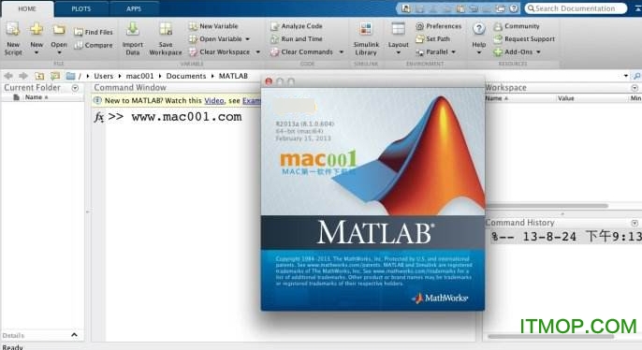Open Preferences
The height and width of the screenshot is (350, 642).
click(439, 26)
